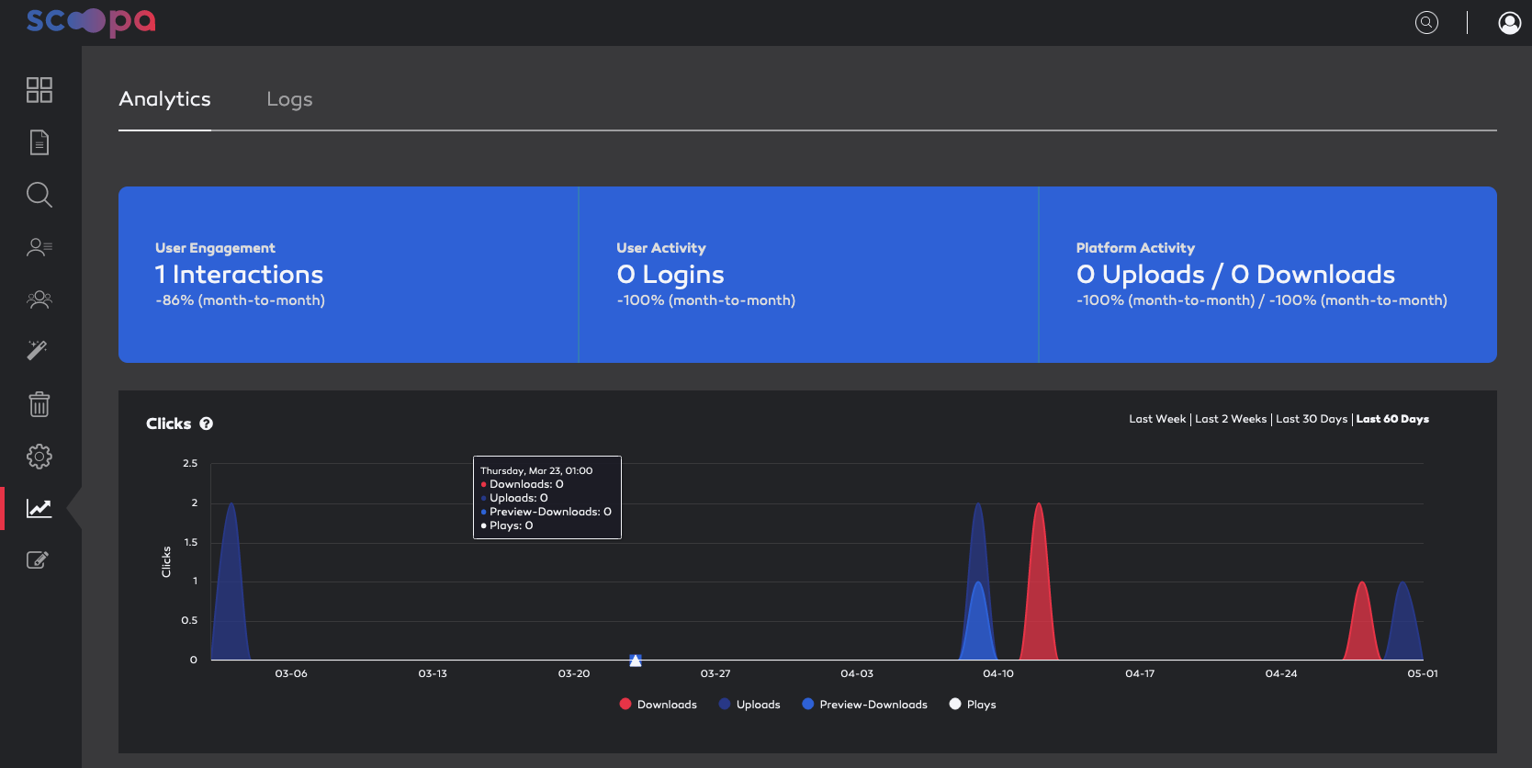The image size is (1532, 768).
Task: Open the trash bin icon in sidebar
Action: click(x=39, y=403)
